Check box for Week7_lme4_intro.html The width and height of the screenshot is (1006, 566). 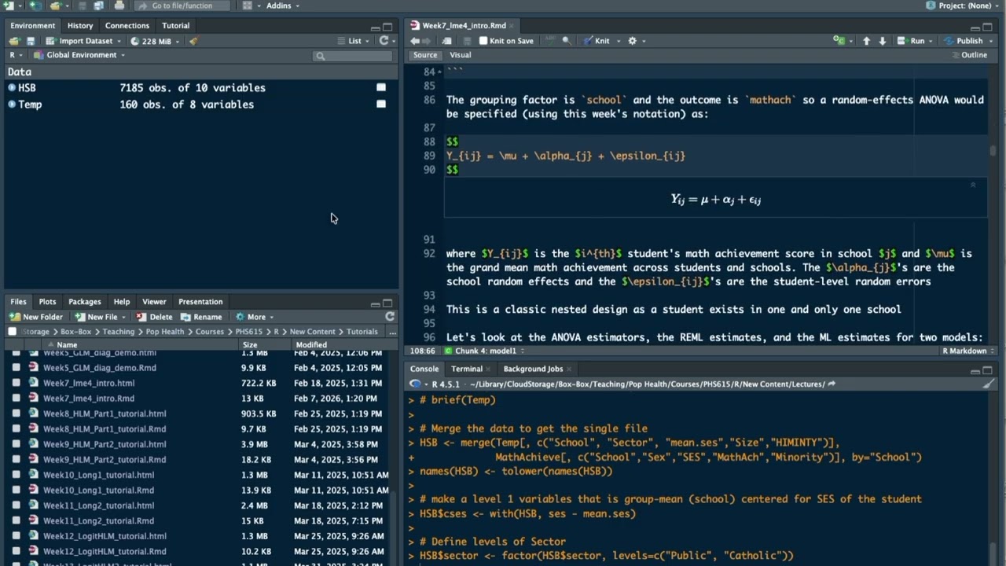click(x=16, y=383)
